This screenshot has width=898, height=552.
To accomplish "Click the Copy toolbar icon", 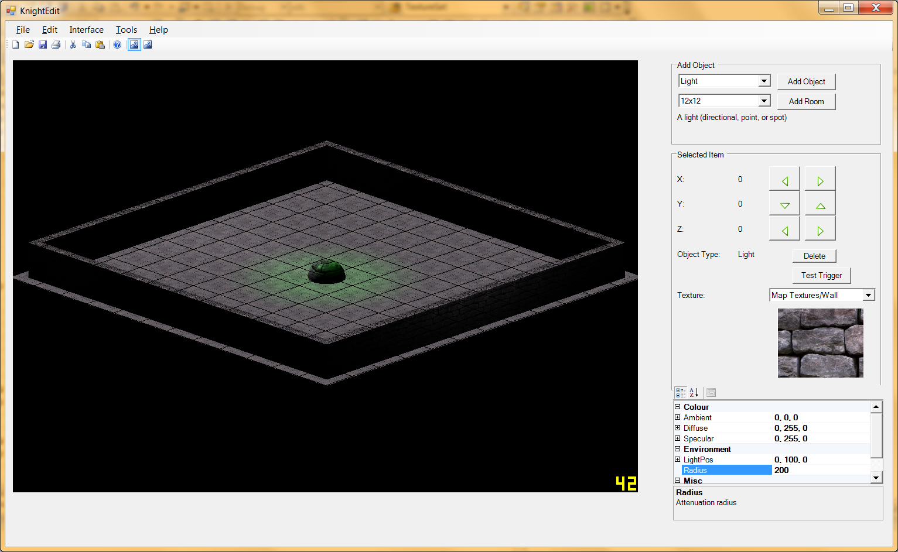I will click(x=86, y=44).
